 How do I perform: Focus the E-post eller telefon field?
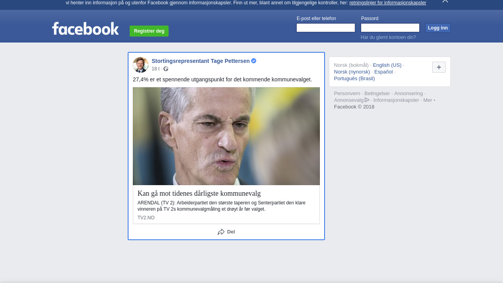[x=326, y=28]
